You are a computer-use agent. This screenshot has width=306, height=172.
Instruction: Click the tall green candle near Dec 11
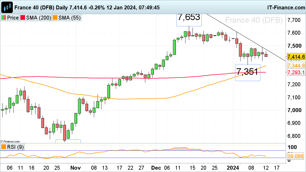174,47
